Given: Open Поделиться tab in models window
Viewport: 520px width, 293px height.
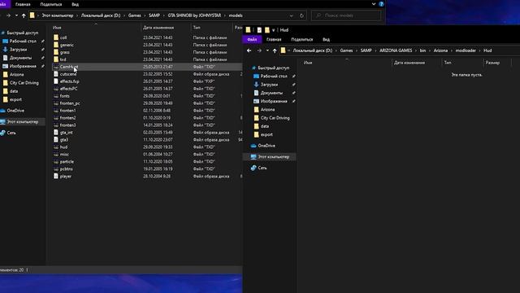Looking at the screenshot, I should pyautogui.click(x=51, y=4).
